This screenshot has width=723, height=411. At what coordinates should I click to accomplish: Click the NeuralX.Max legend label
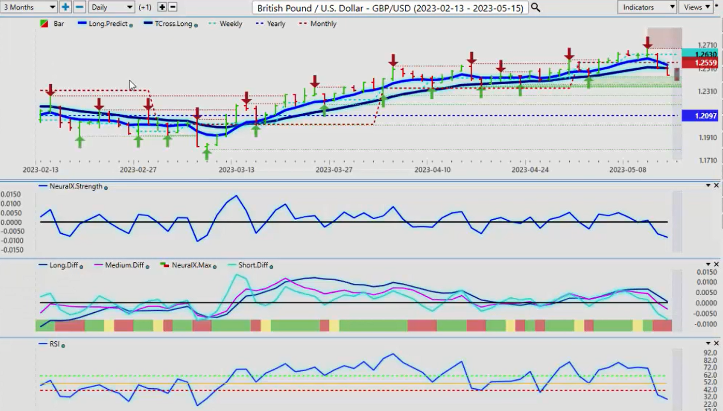[191, 265]
